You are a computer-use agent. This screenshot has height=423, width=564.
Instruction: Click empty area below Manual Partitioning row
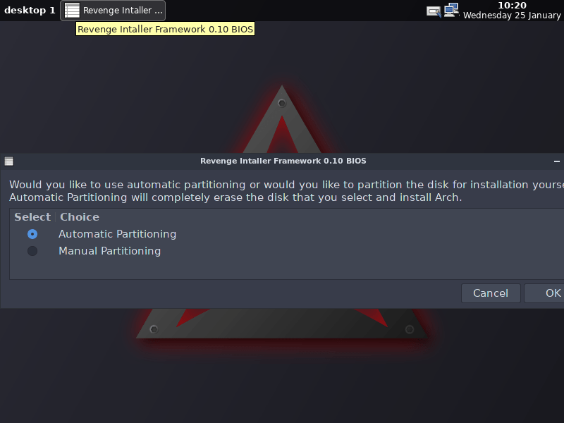point(287,269)
